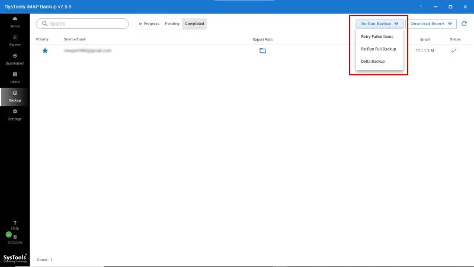Viewport: 474px width, 267px height.
Task: Close the SysTools IMAP Backup window
Action: tap(465, 7)
